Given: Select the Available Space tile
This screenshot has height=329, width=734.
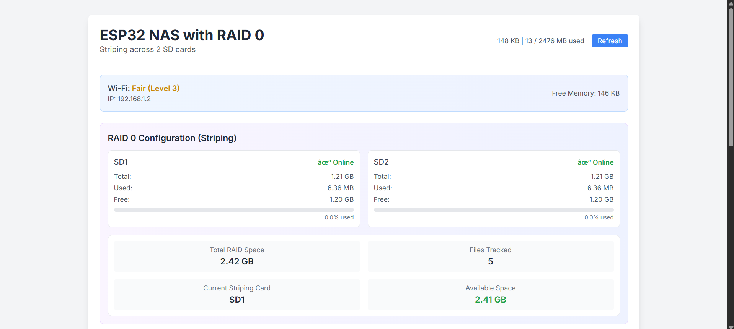Looking at the screenshot, I should pyautogui.click(x=490, y=294).
